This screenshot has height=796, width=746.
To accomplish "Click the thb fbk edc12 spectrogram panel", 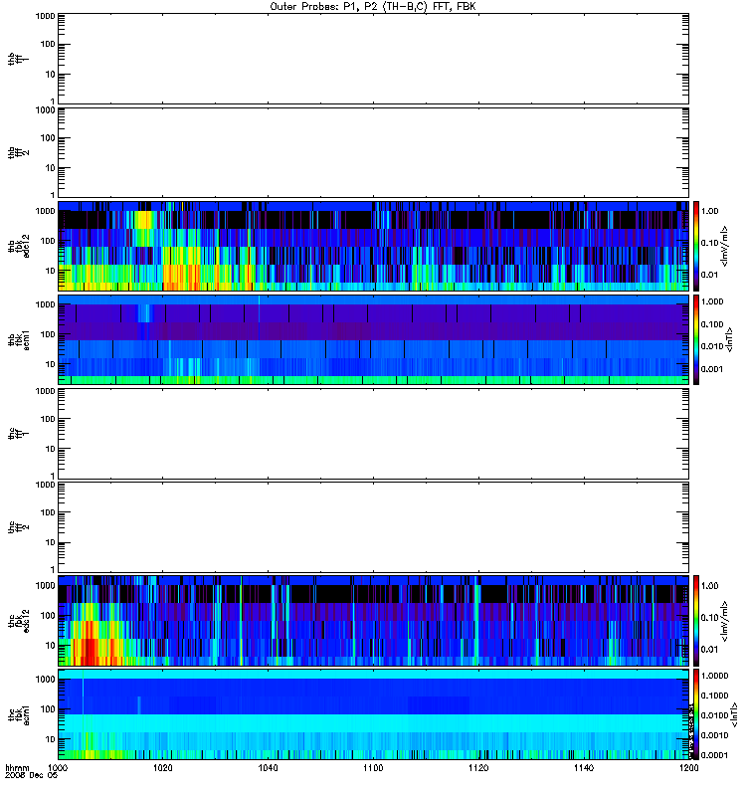I will click(x=373, y=246).
